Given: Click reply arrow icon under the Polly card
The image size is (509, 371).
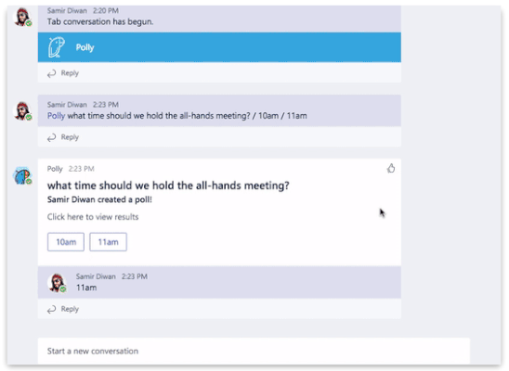Looking at the screenshot, I should 51,73.
